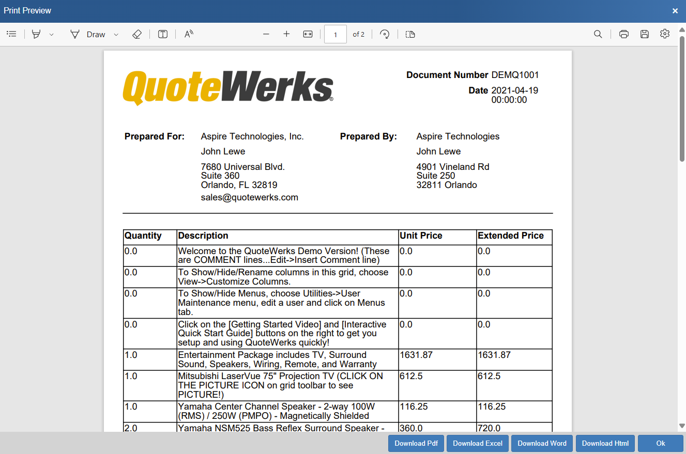Zoom in with the plus button
686x454 pixels.
point(286,34)
